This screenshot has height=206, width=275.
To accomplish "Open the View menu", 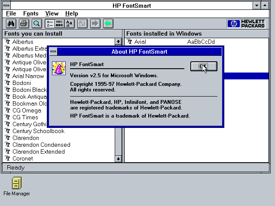I will pos(52,13).
